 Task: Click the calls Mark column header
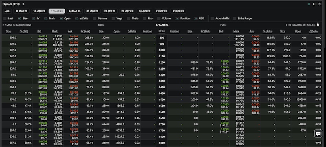tap(55, 31)
